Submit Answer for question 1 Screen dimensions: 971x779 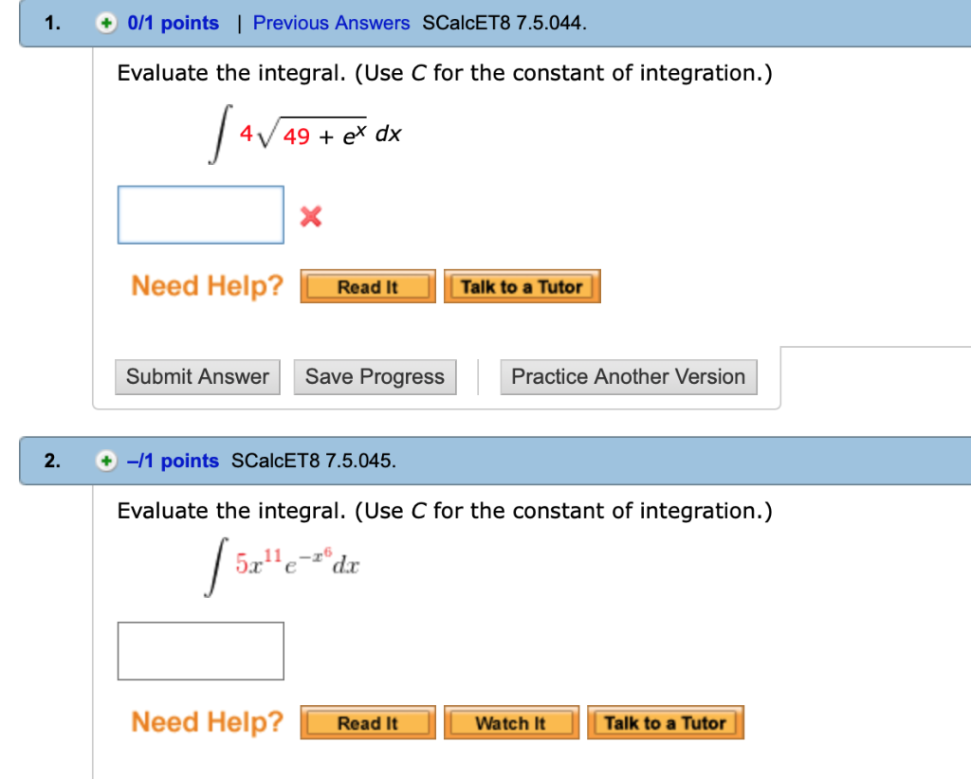point(197,376)
